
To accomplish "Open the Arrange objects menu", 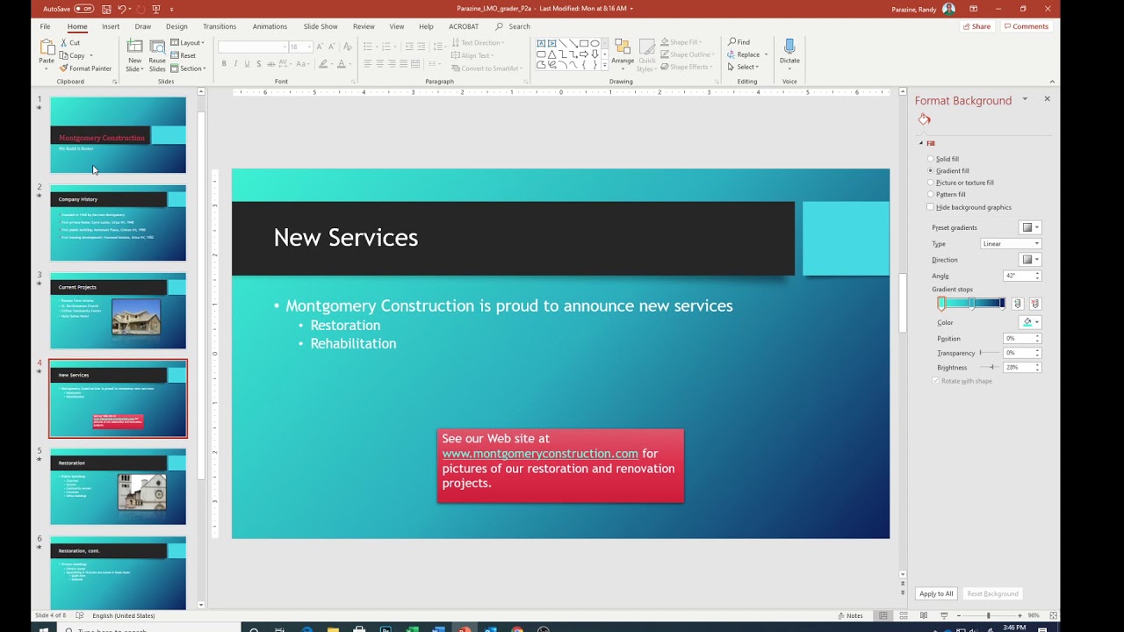I will point(623,54).
